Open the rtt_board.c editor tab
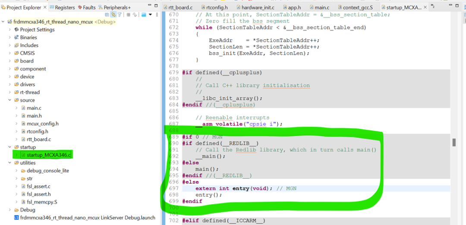 tap(179, 7)
